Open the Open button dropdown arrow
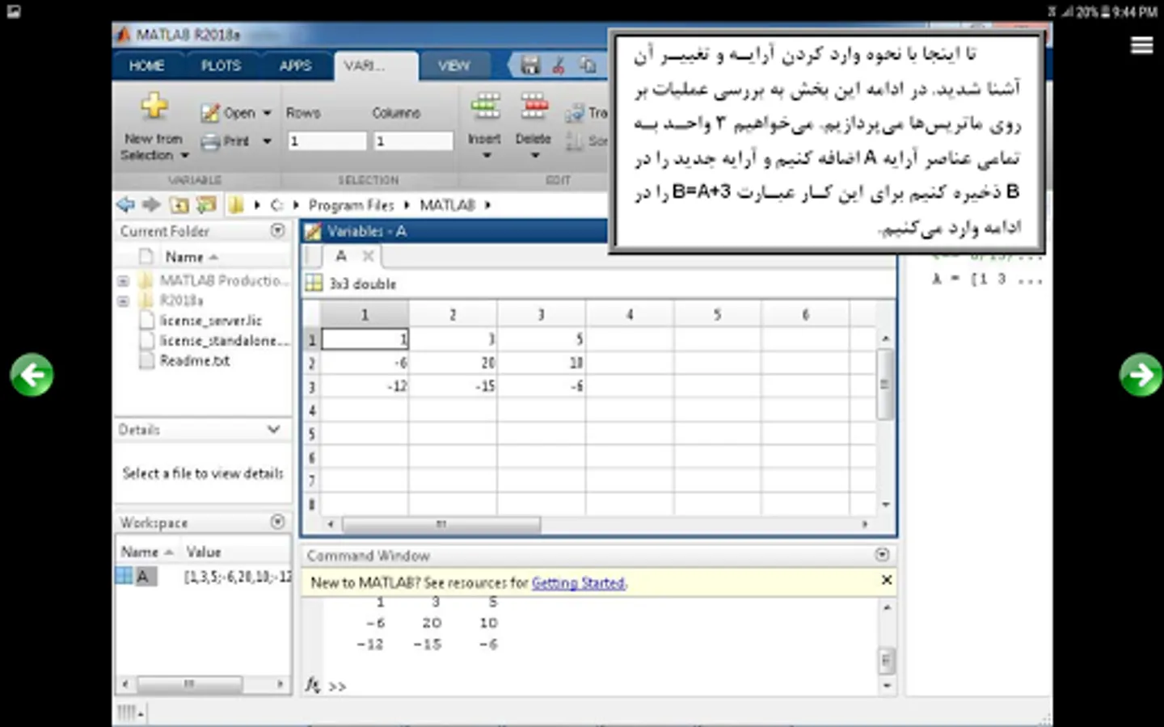 tap(267, 113)
